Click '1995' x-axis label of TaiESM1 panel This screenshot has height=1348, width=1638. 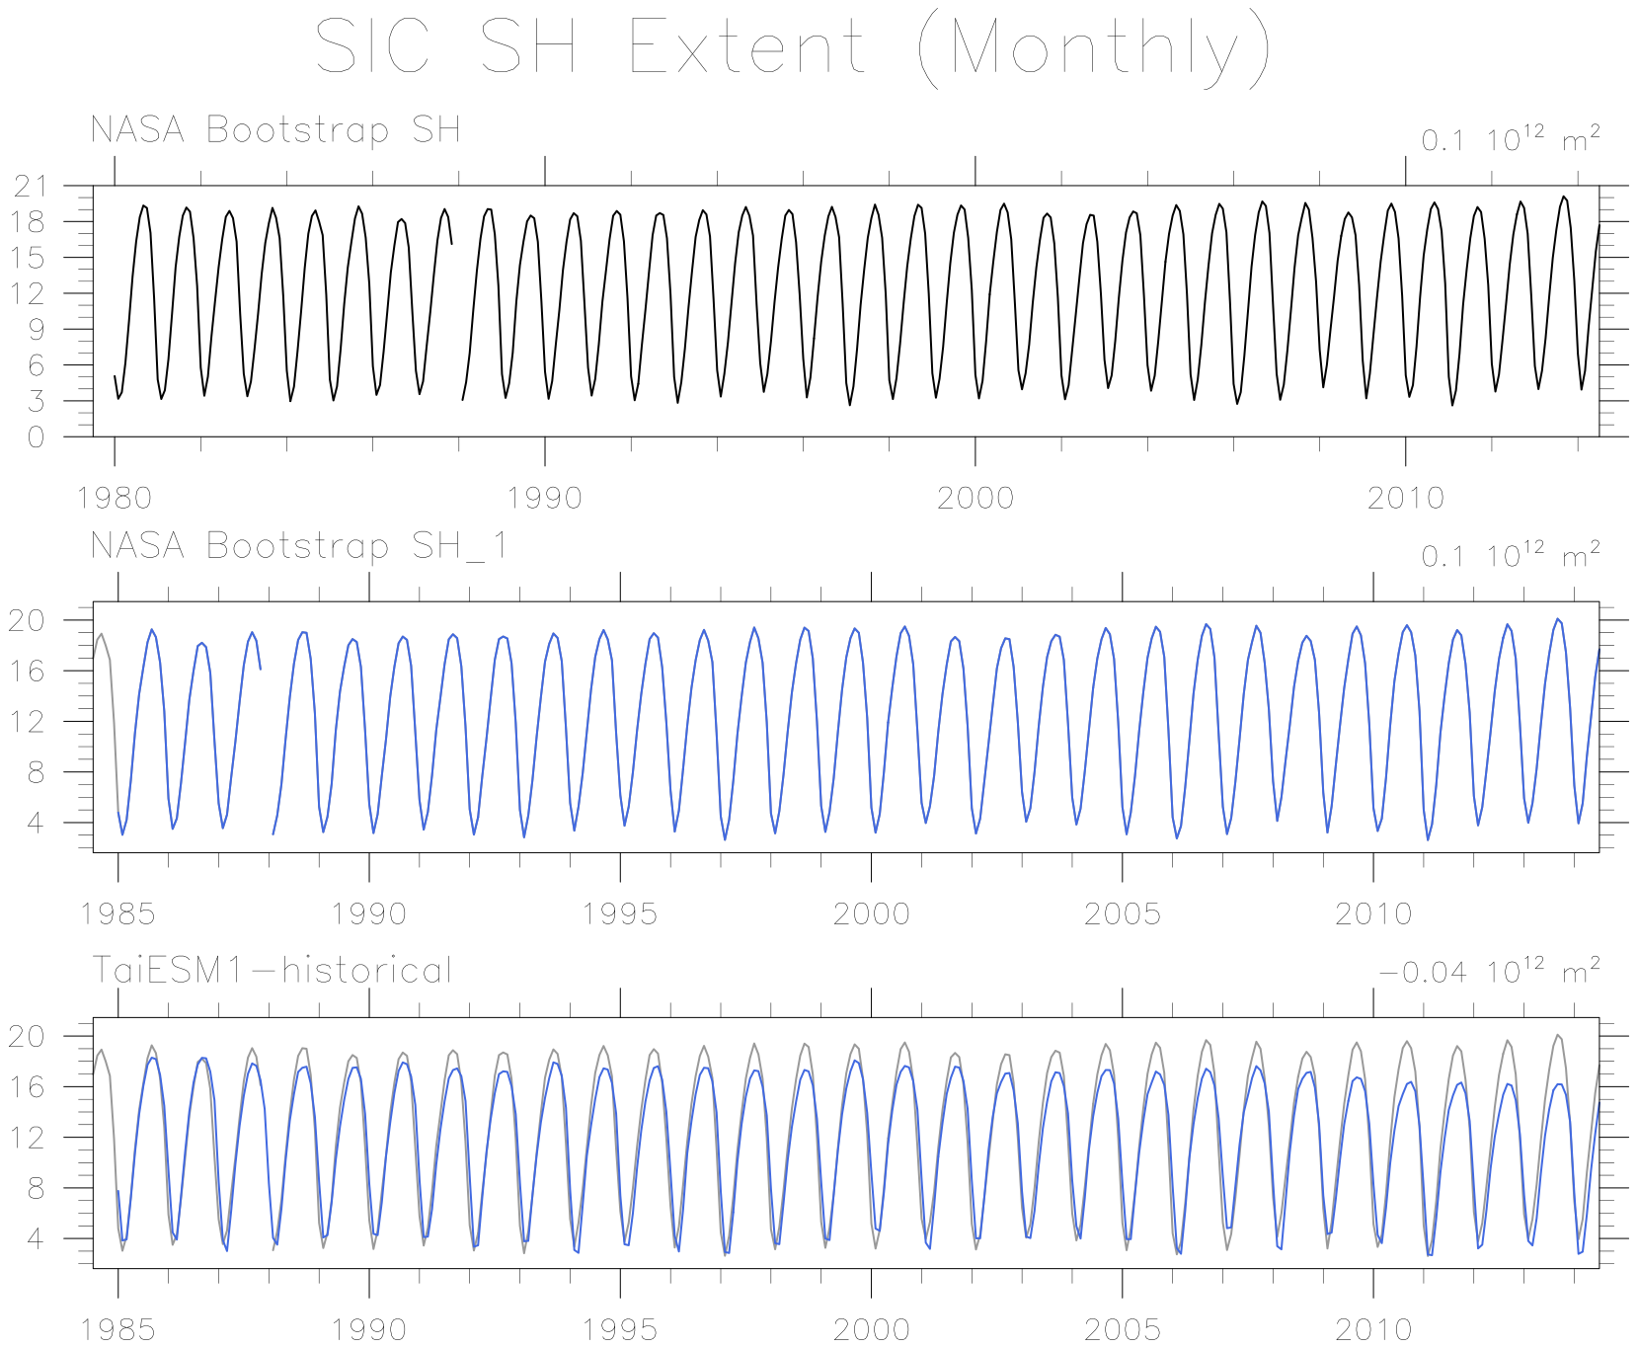pyautogui.click(x=620, y=1329)
